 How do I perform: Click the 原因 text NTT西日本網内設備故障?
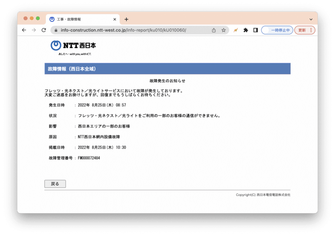point(99,137)
